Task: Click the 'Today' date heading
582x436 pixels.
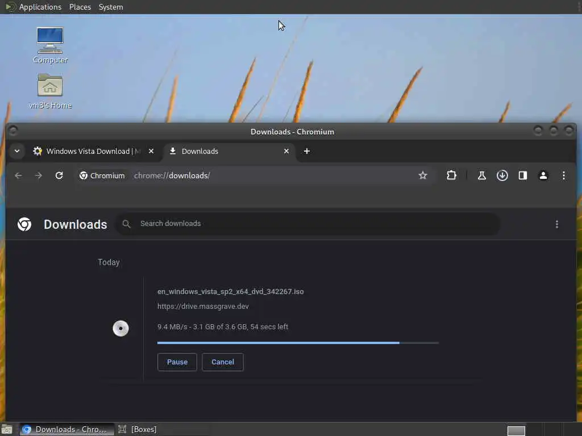Action: click(x=109, y=262)
